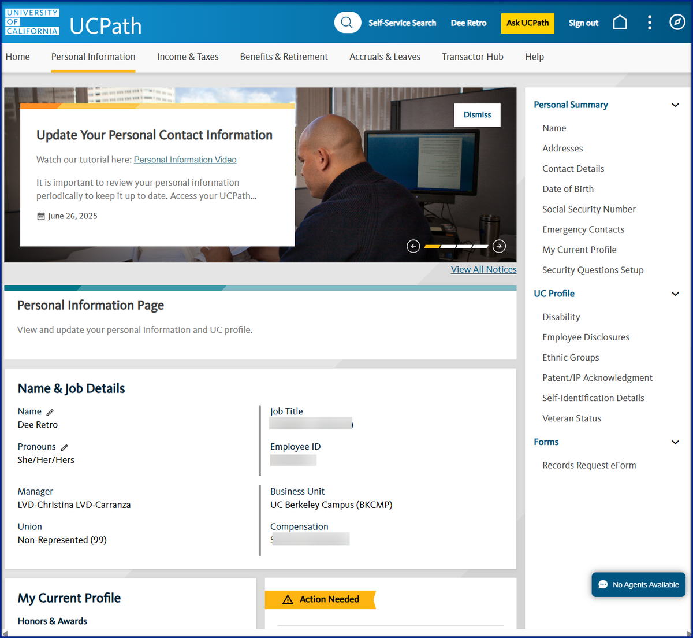Click the Action Needed warning triangle icon
Viewport: 693px width, 638px height.
[288, 600]
